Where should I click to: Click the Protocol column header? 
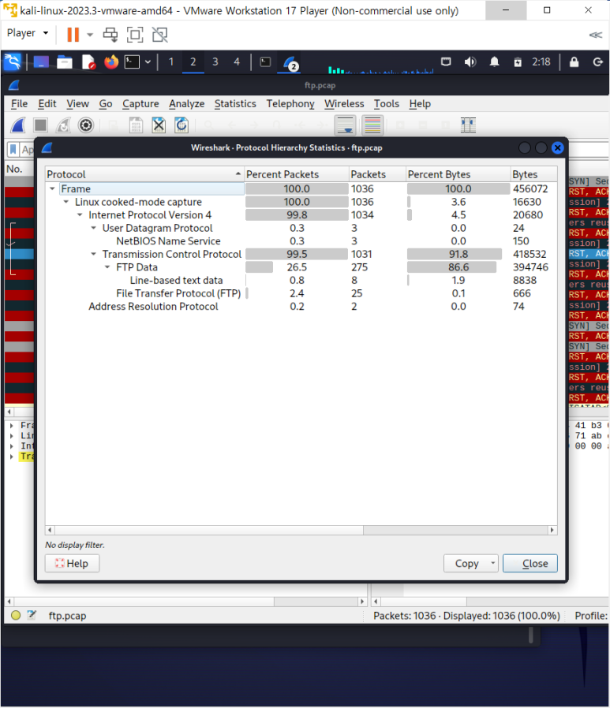tap(144, 174)
